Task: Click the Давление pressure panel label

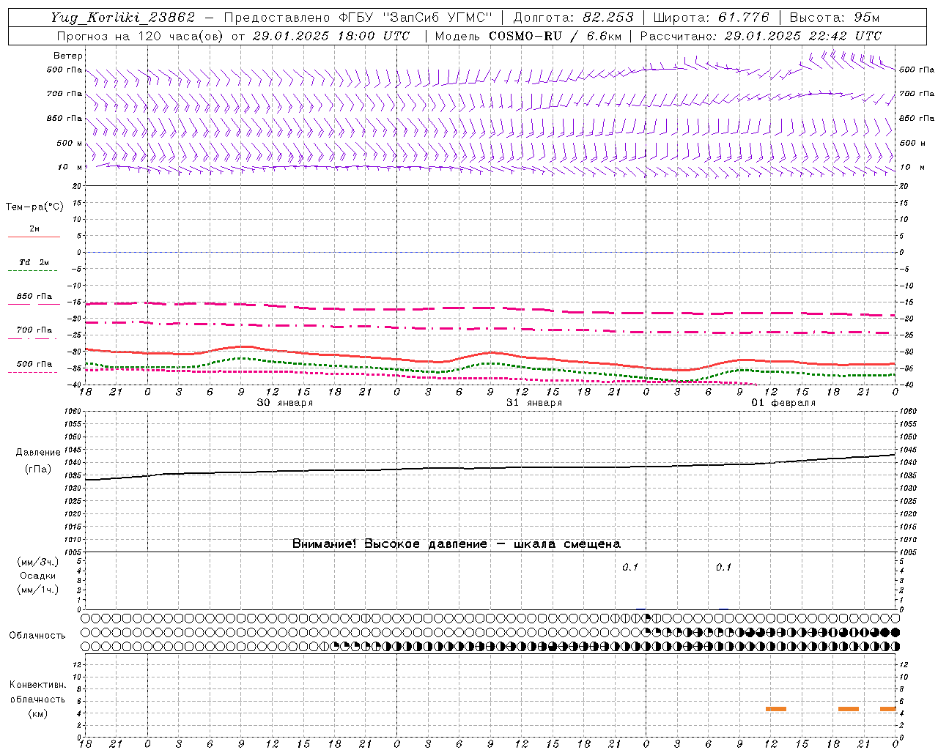Action: click(x=38, y=453)
